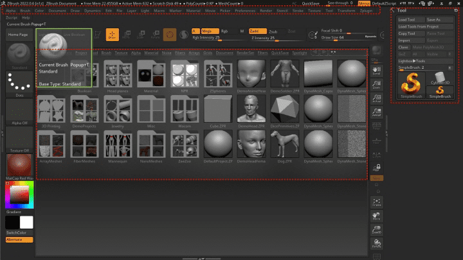The width and height of the screenshot is (463, 260).
Task: Switch to Lightbox Texture tab
Action: (x=121, y=53)
